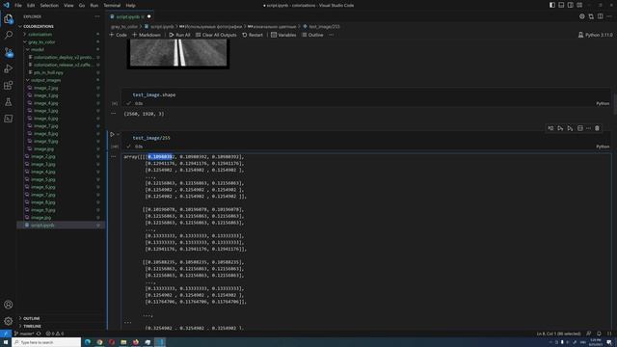Open the Selection menu
Image resolution: width=617 pixels, height=347 pixels.
(x=49, y=6)
